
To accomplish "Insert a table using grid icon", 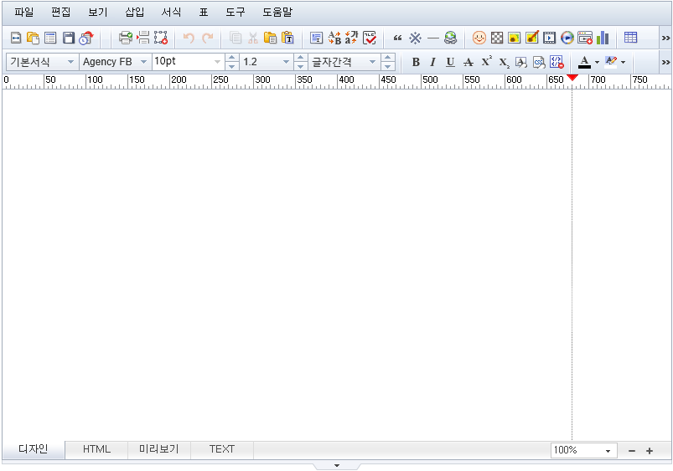I will (630, 38).
